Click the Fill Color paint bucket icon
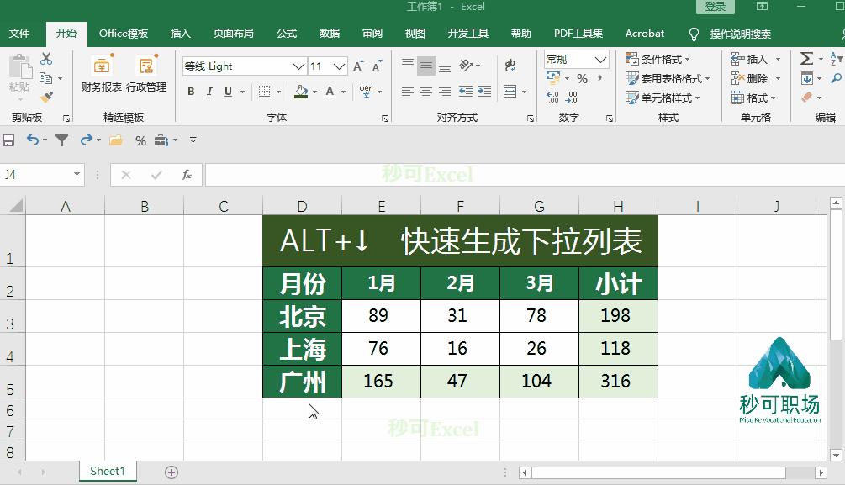Screen dimensions: 845x485 click(300, 90)
